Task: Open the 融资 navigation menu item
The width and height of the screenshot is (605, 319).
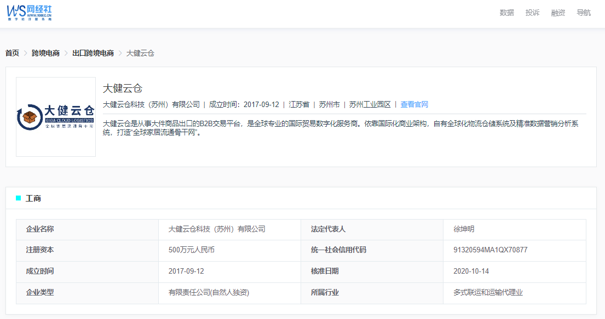Action: tap(558, 13)
